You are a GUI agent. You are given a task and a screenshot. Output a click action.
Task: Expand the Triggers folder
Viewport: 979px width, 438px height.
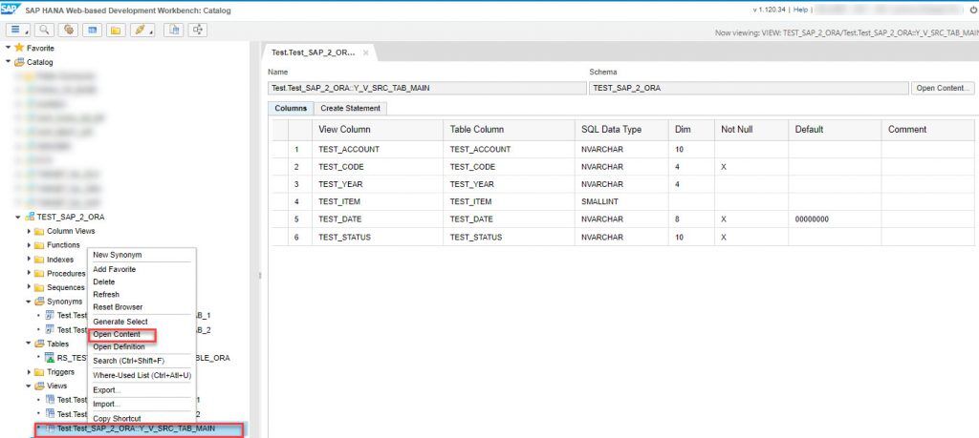tap(29, 372)
